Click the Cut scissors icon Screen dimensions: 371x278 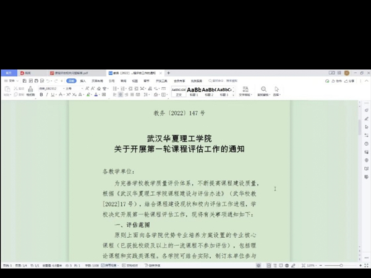pos(15,88)
